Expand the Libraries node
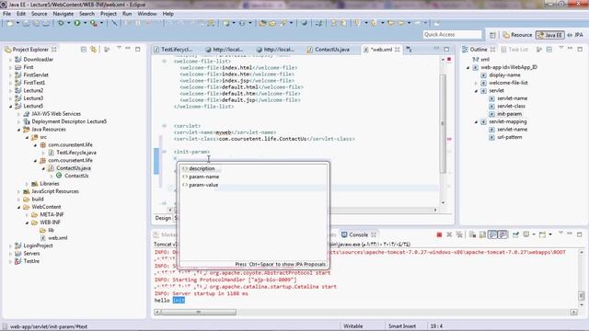This screenshot has width=589, height=331. click(x=27, y=184)
